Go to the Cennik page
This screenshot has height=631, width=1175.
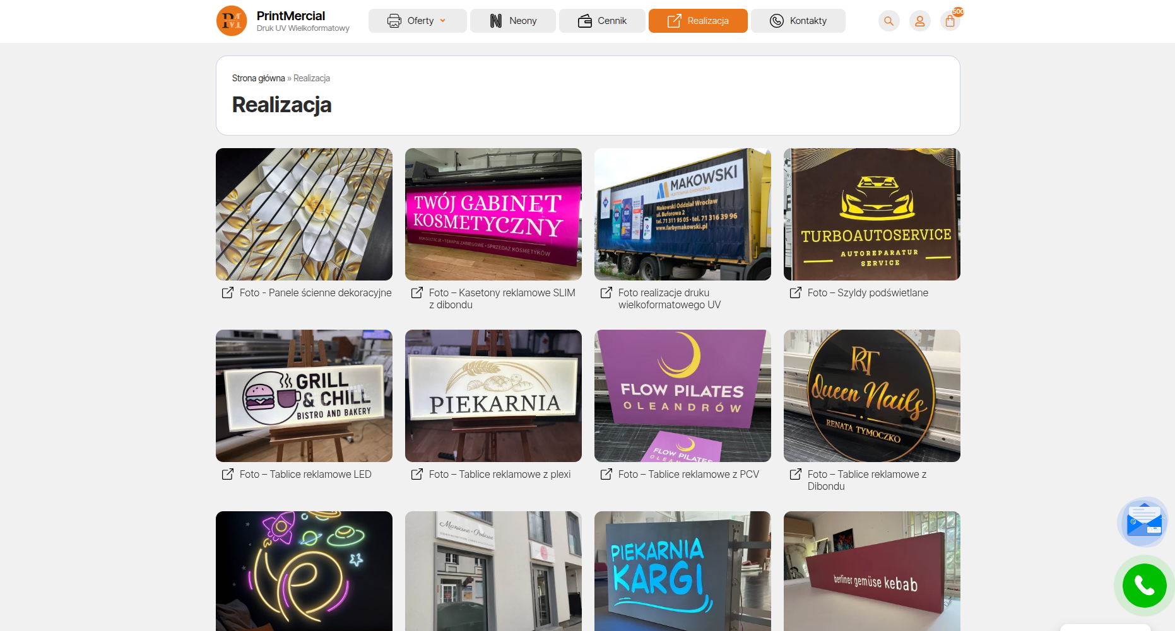click(x=602, y=21)
